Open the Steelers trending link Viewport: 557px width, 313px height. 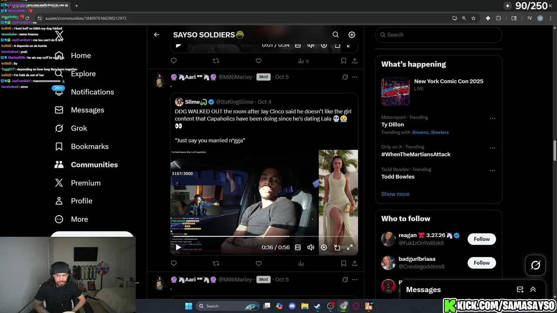pos(440,132)
